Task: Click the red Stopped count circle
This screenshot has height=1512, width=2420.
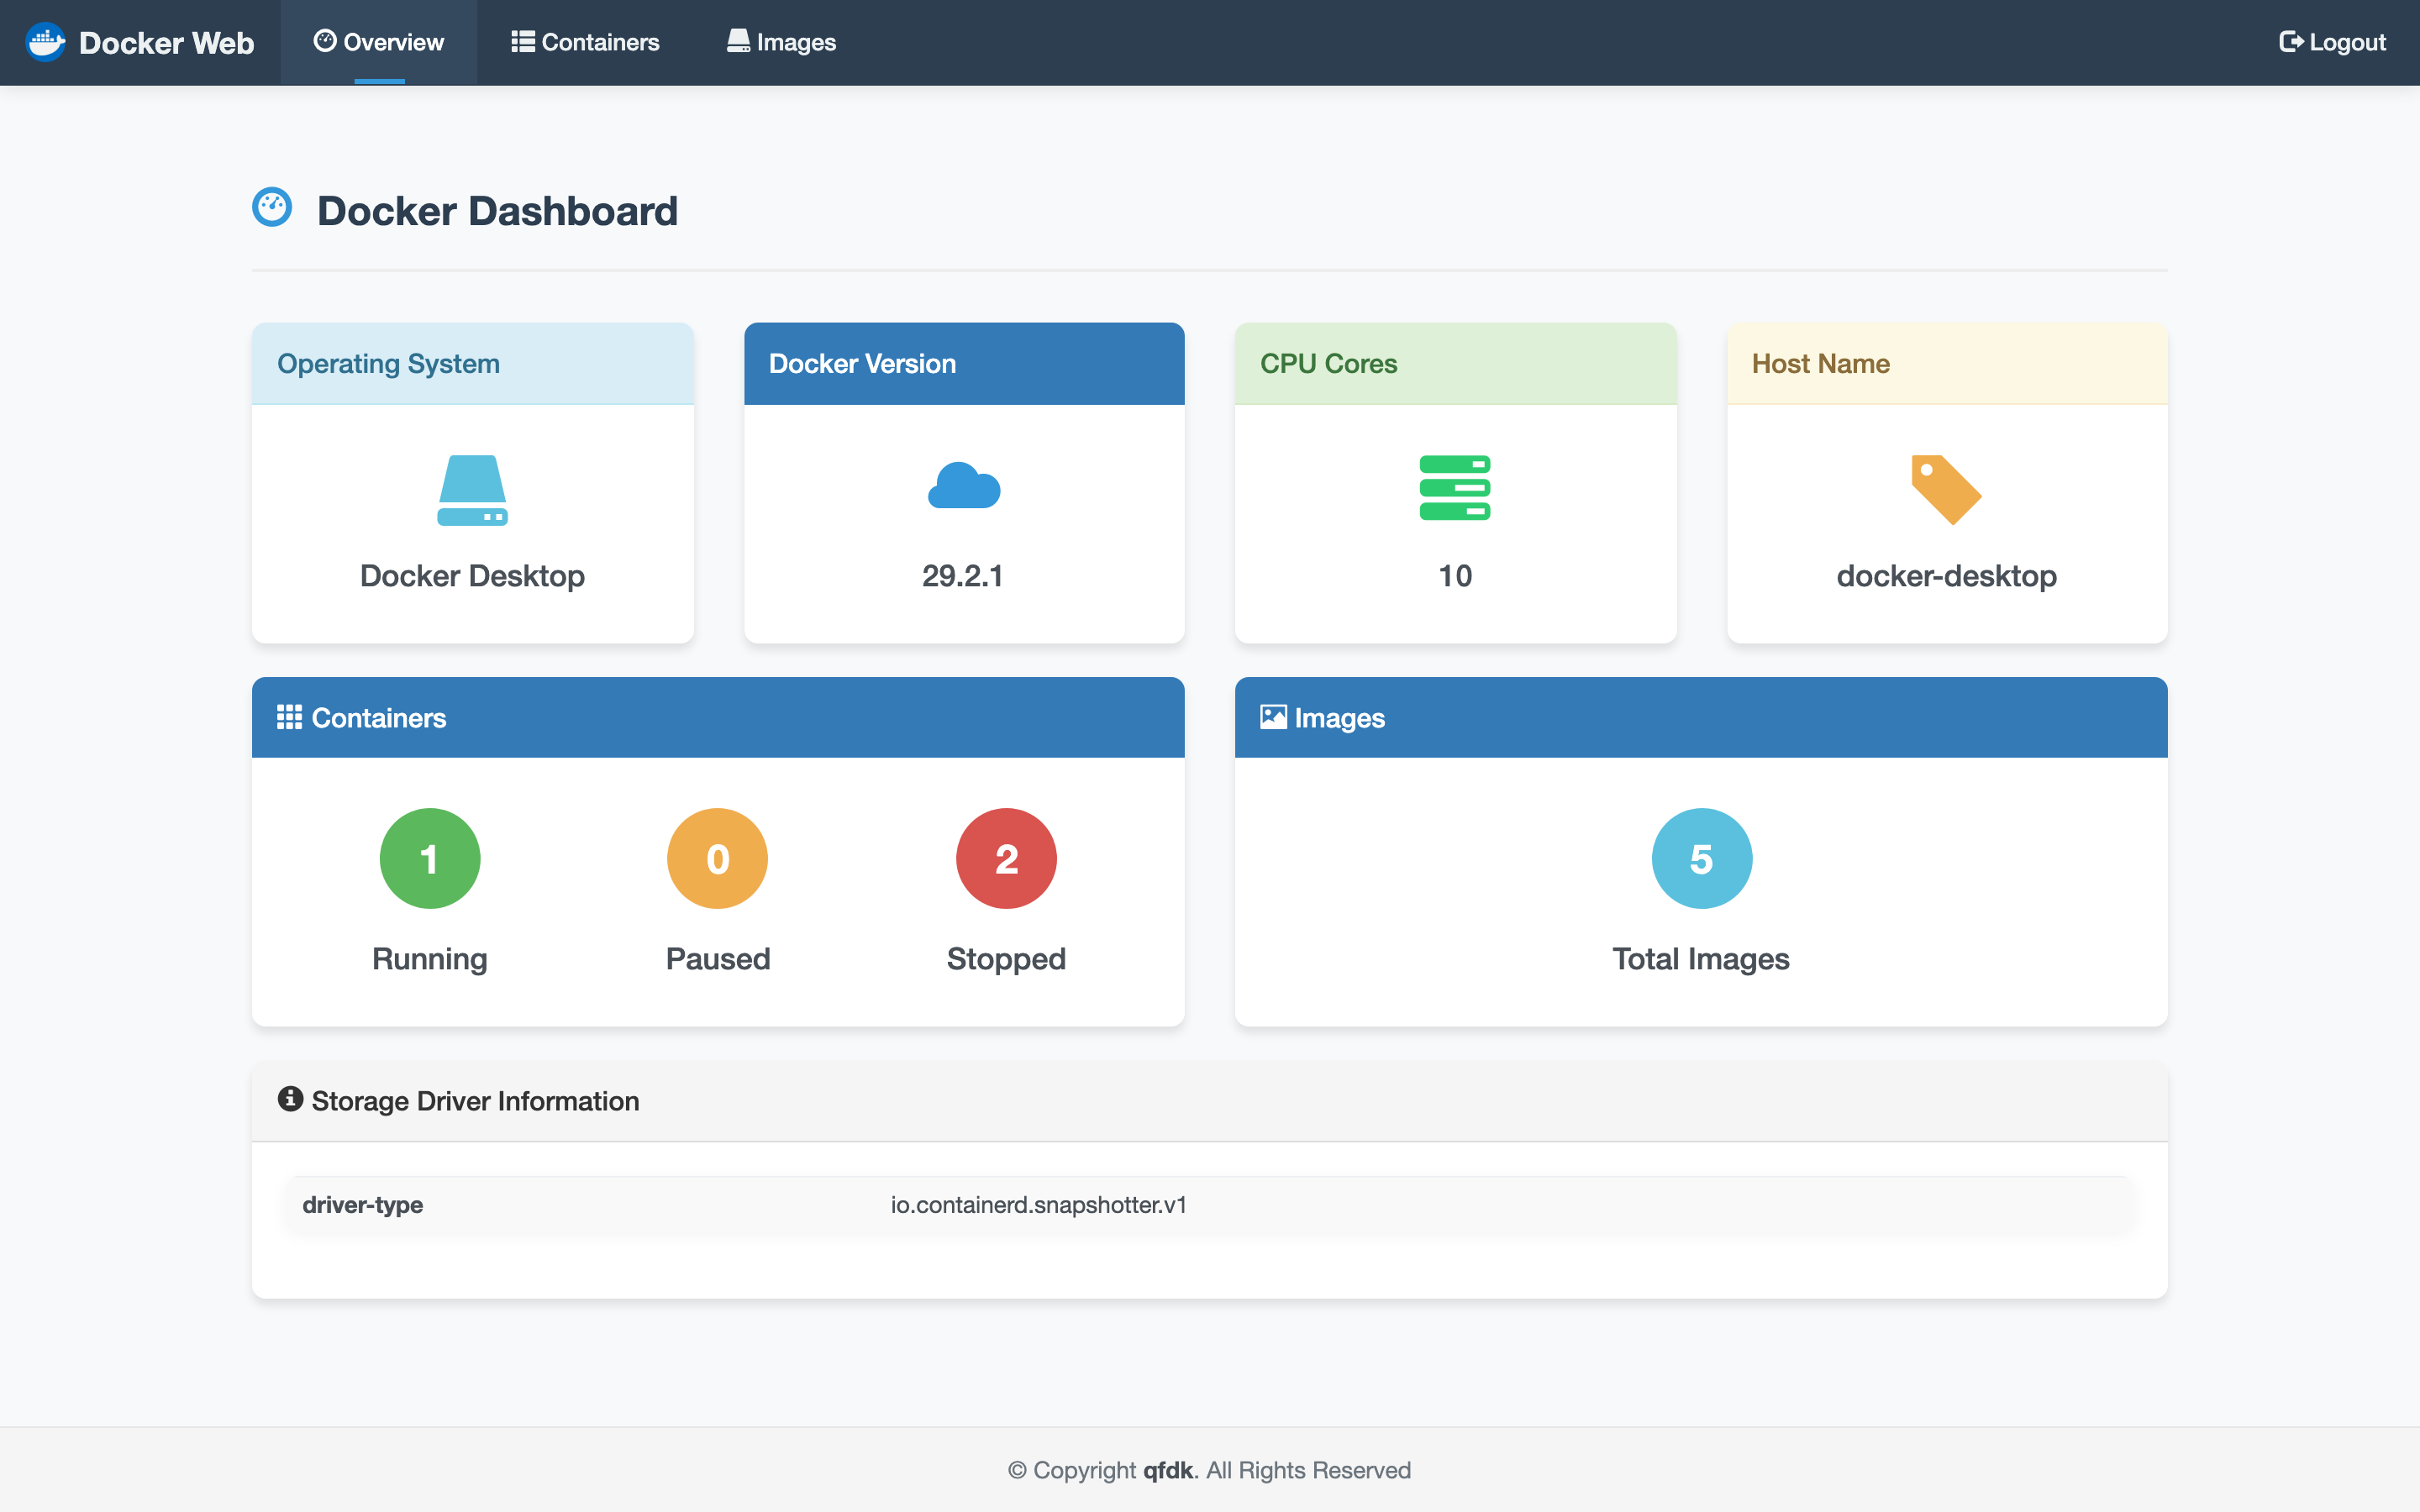Action: pos(1006,858)
